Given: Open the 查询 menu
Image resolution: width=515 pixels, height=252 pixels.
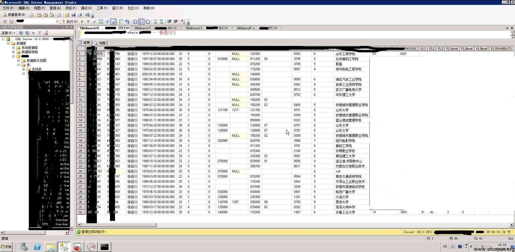Looking at the screenshot, I should click(x=55, y=8).
